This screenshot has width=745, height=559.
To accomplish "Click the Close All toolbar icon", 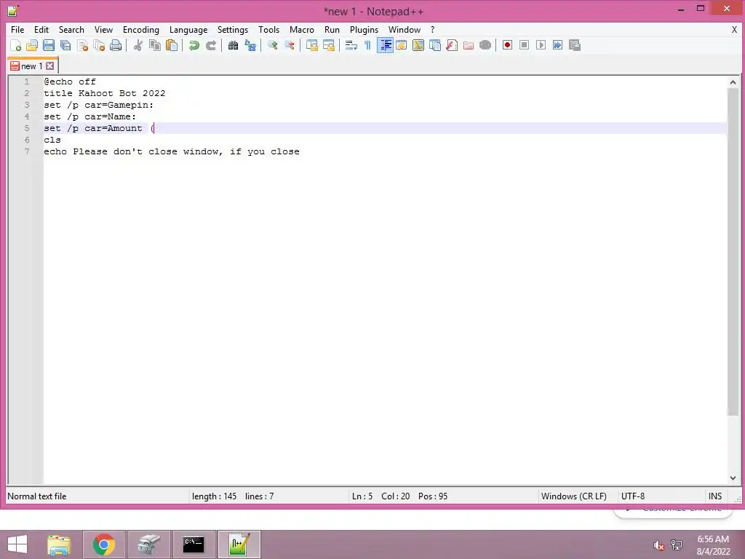I will [x=99, y=45].
